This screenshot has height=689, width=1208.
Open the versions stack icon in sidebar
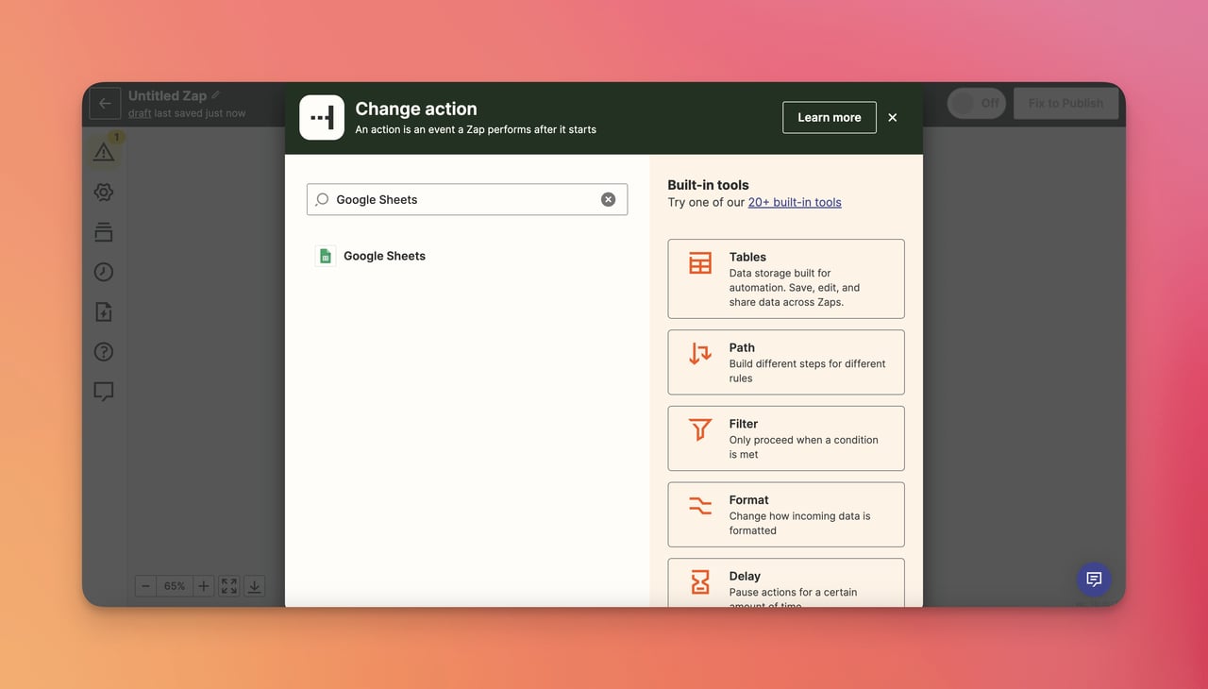click(x=104, y=232)
